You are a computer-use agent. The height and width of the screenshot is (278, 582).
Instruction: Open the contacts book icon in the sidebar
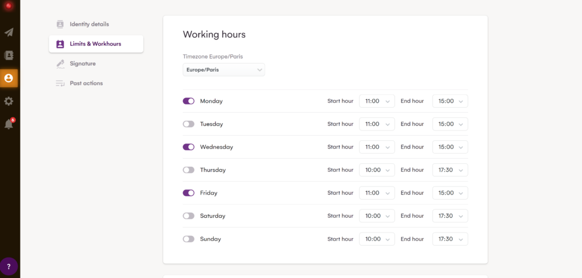coord(9,56)
